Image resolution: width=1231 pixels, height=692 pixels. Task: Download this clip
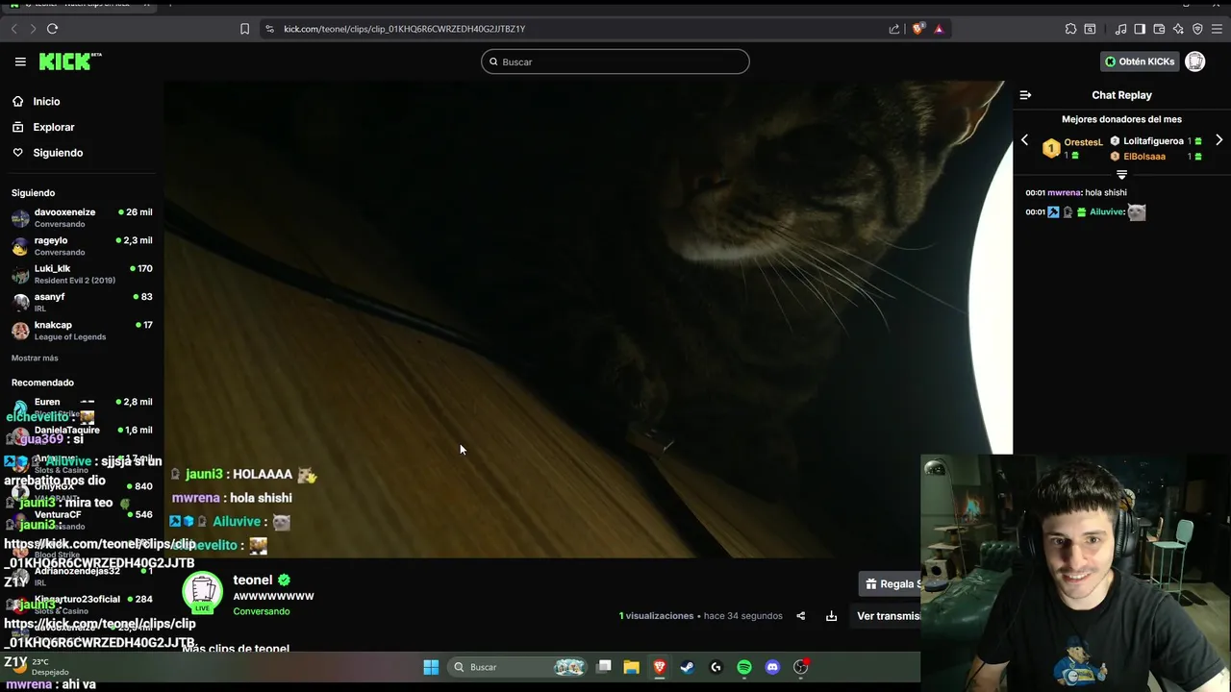click(x=831, y=616)
